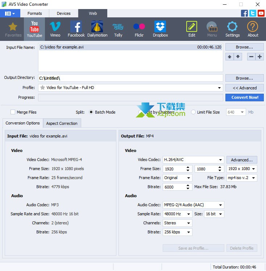
Task: Move the input file up in list
Action: [x=230, y=57]
